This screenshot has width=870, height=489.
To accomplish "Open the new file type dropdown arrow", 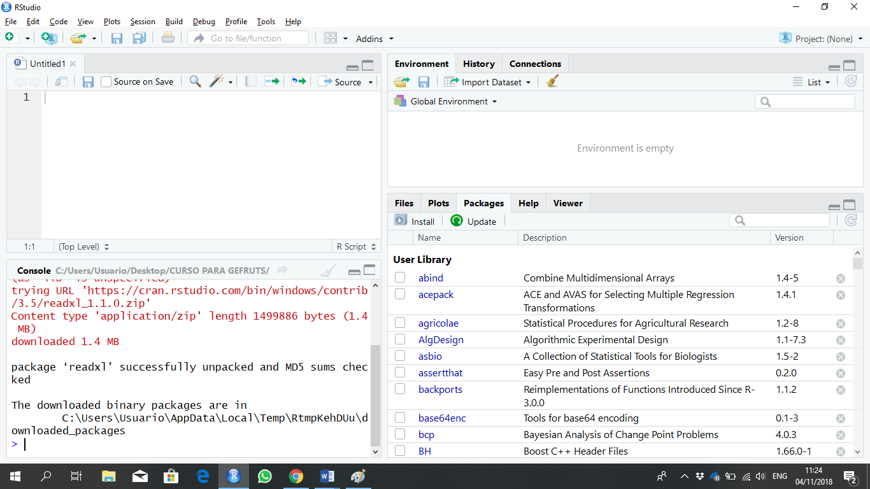I will (27, 39).
